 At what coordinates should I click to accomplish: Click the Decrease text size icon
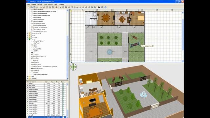pos(83,7)
